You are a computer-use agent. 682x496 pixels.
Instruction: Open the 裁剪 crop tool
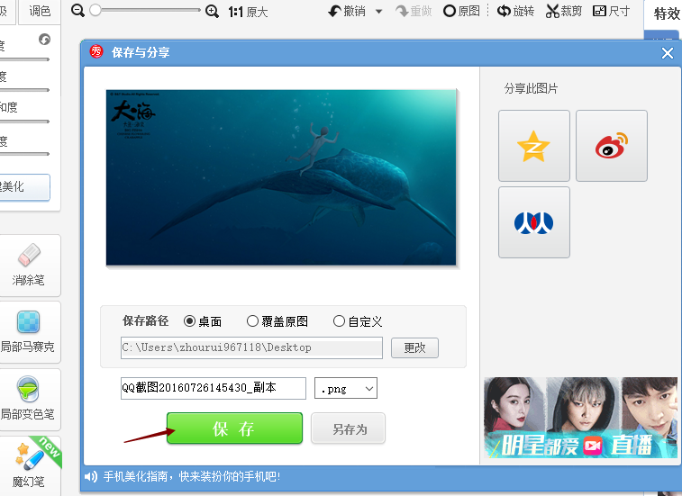[564, 11]
